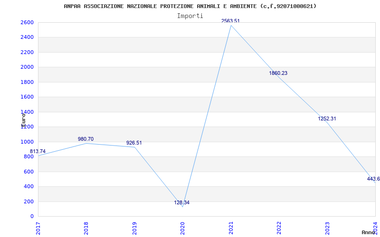Click the x-axis year label 2019
This screenshot has height=237, width=380.
coord(134,228)
